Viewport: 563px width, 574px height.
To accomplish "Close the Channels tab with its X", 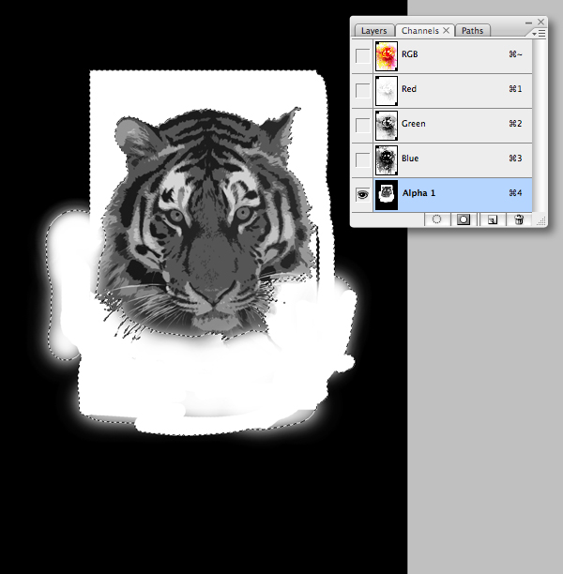I will [446, 30].
